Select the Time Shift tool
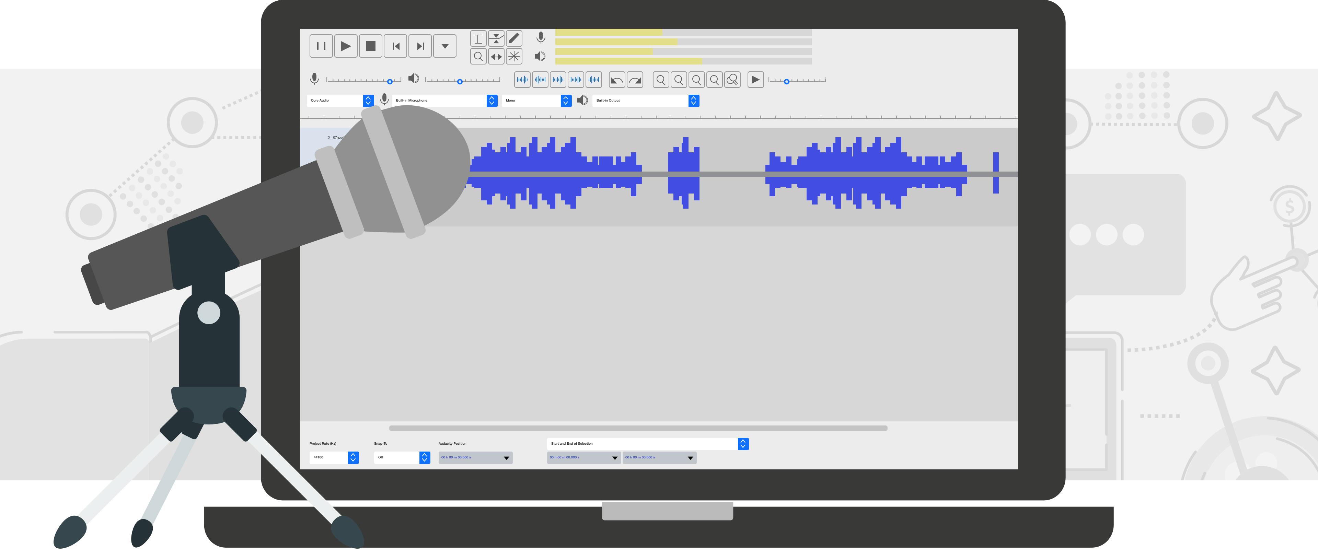 coord(496,57)
